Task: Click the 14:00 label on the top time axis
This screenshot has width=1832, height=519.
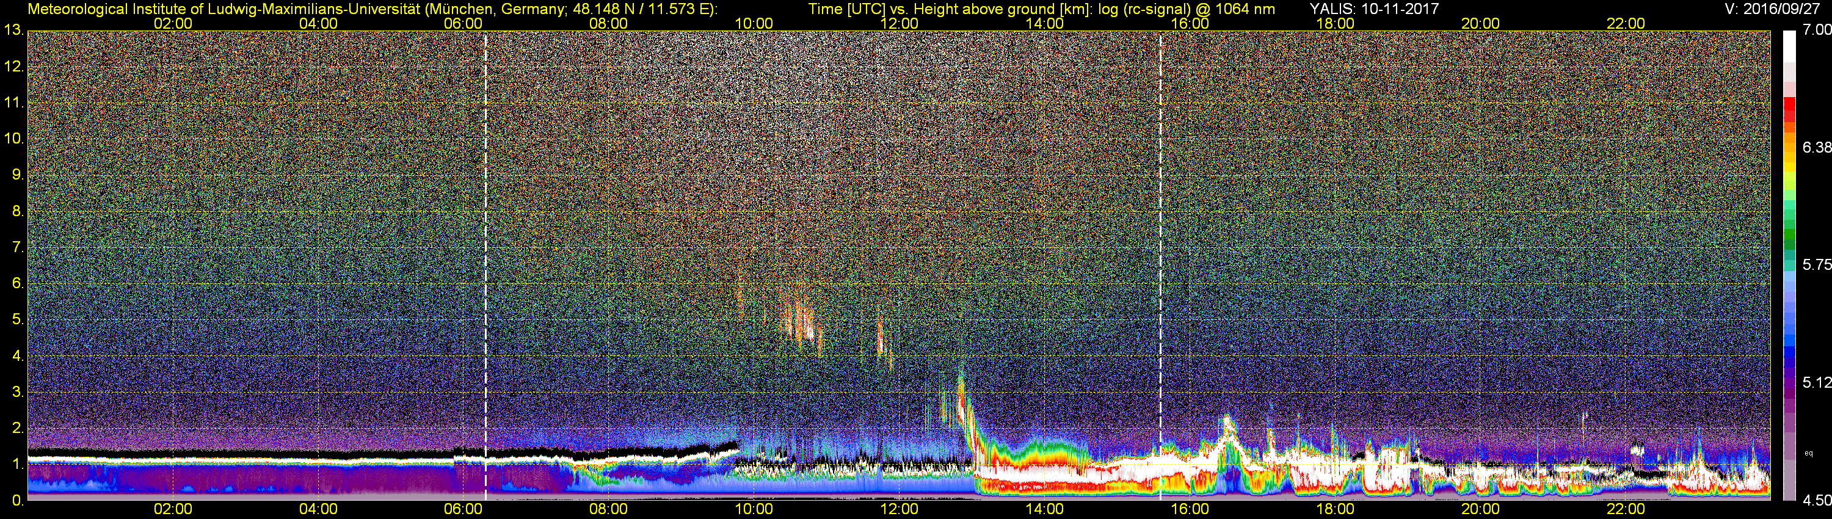Action: point(1045,23)
